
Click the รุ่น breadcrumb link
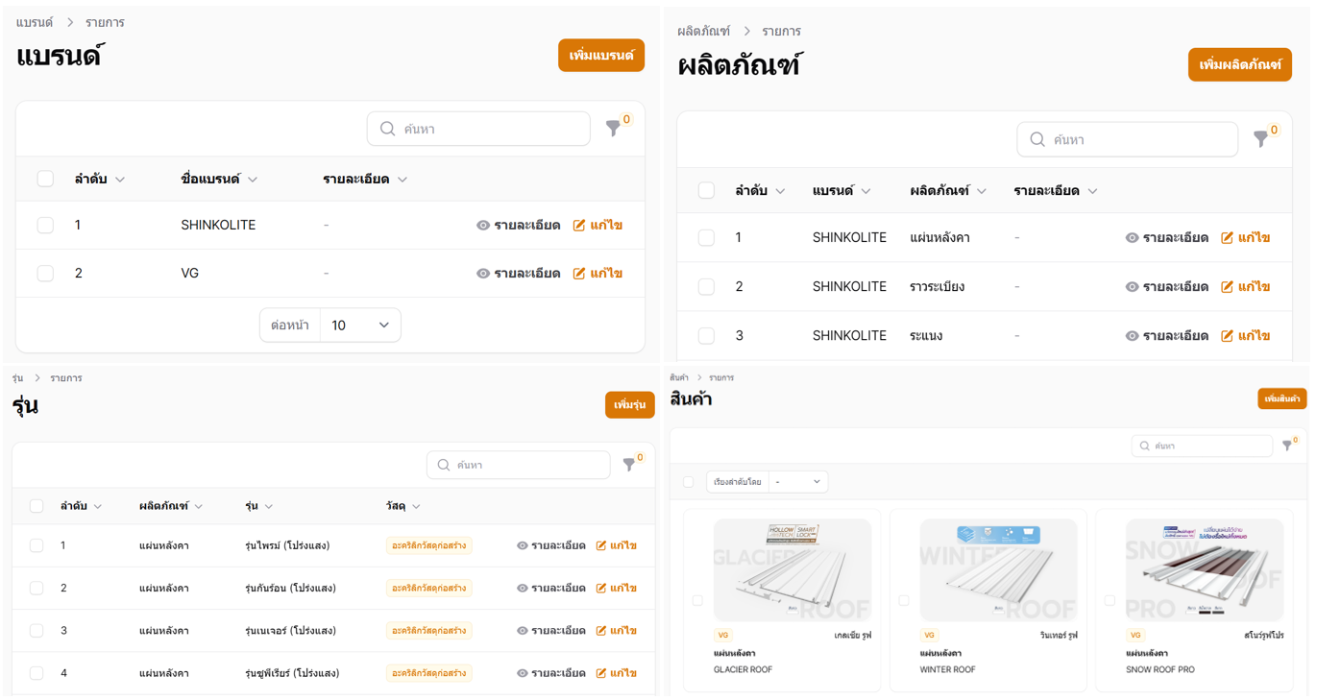point(18,378)
